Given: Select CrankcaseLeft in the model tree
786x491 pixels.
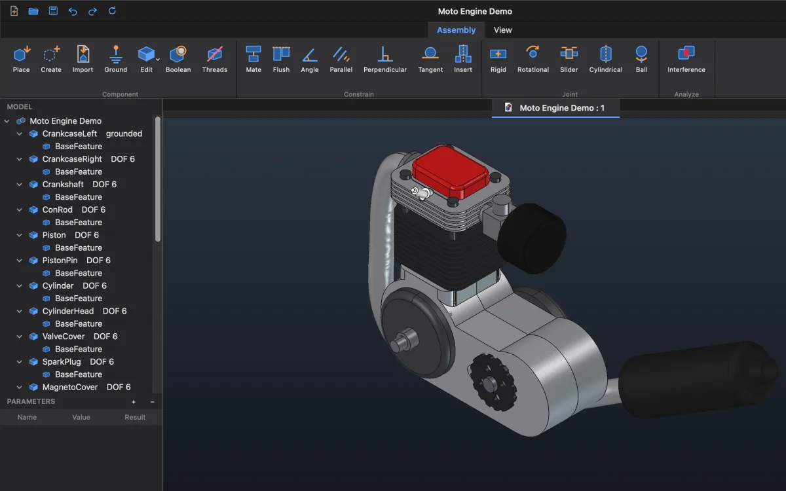Looking at the screenshot, I should point(69,134).
